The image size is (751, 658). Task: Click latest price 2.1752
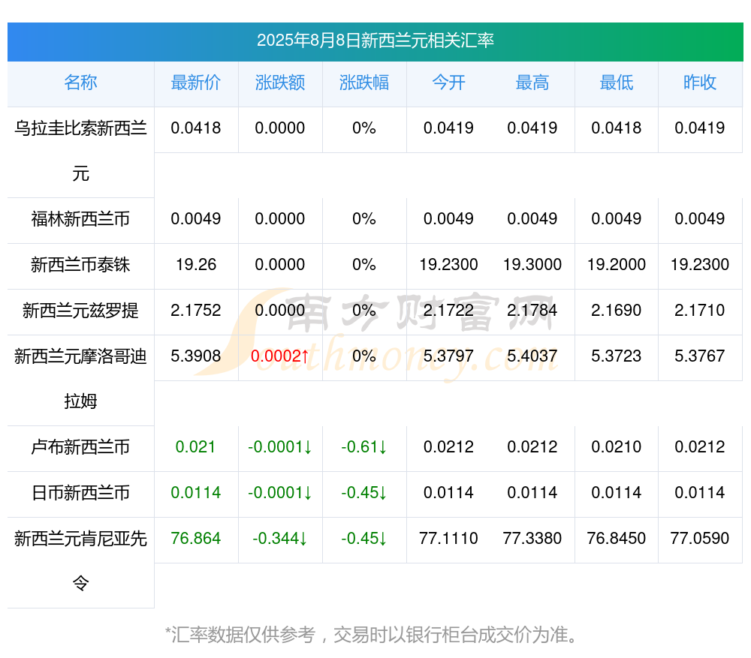tap(196, 310)
